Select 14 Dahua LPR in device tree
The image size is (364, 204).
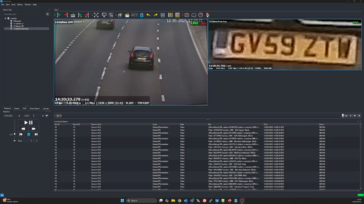coord(18,26)
